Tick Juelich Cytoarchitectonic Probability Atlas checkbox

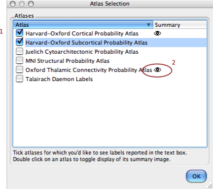click(x=20, y=51)
